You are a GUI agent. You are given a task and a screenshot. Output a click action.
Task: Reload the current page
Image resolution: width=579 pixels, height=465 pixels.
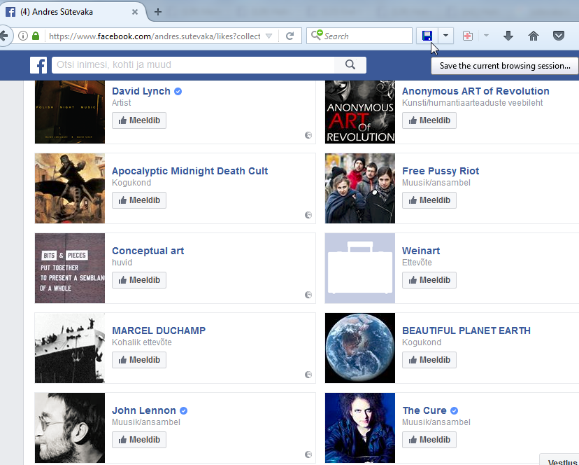(290, 36)
